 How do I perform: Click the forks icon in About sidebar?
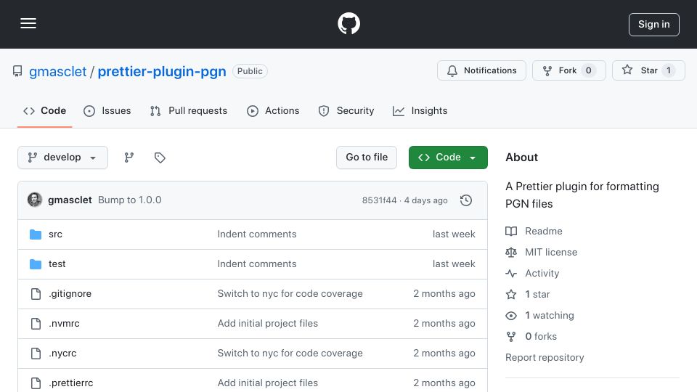coord(511,336)
